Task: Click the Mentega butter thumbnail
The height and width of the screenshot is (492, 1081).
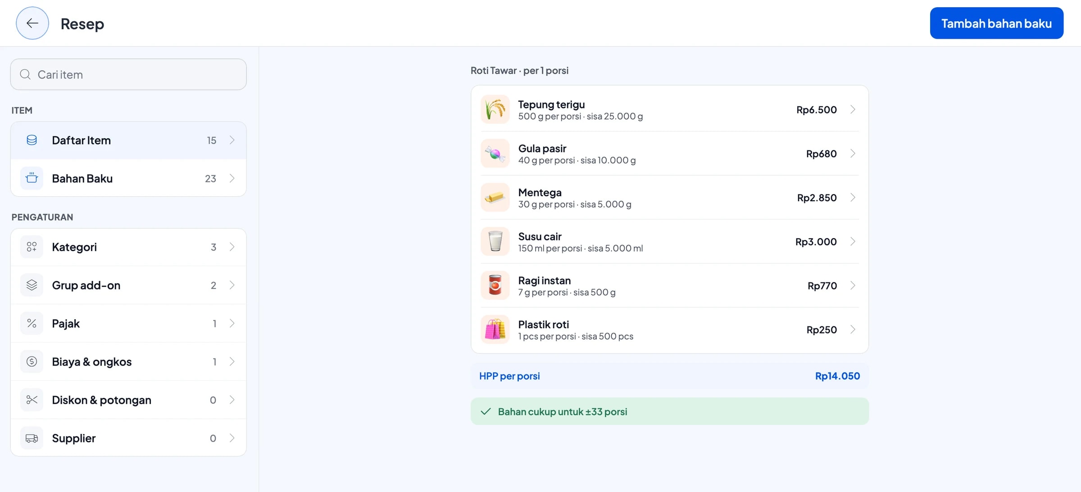Action: 495,197
